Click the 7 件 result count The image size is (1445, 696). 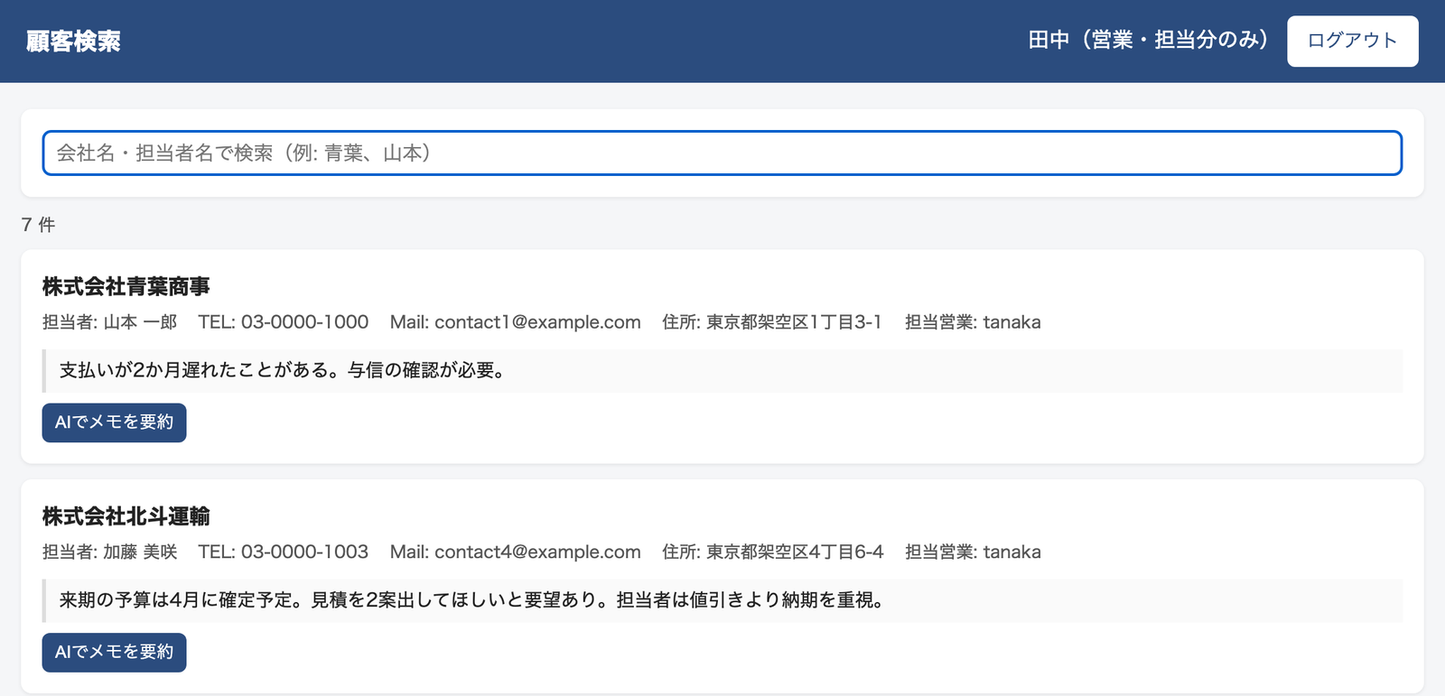tap(38, 225)
